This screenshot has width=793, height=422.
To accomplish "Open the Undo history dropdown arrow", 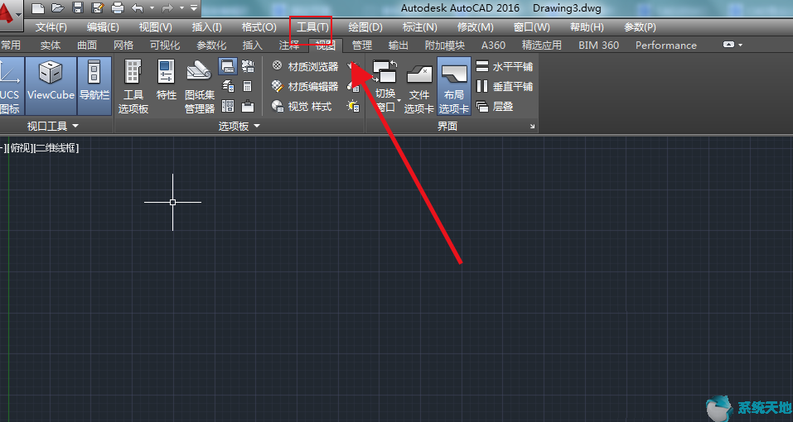I will pos(152,8).
